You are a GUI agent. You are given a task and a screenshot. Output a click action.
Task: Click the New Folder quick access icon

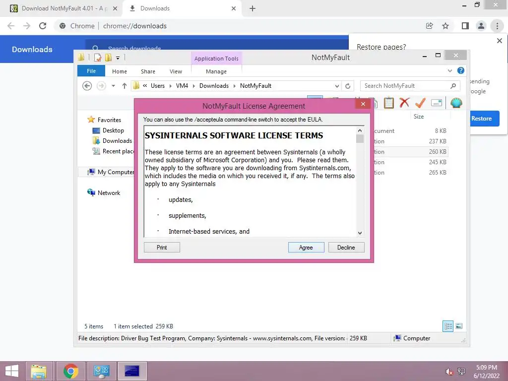[108, 58]
